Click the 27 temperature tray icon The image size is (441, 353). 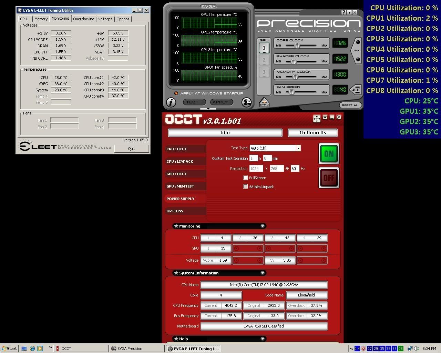tap(369, 349)
